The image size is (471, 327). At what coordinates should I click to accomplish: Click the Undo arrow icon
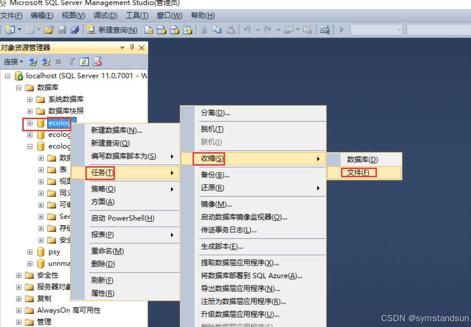click(x=247, y=30)
